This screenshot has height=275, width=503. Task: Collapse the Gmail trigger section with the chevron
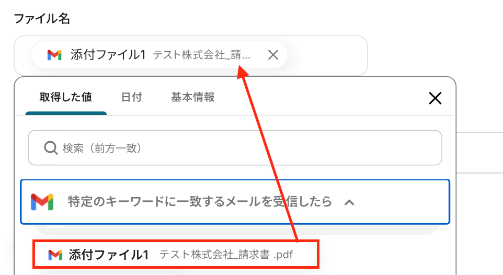click(349, 202)
